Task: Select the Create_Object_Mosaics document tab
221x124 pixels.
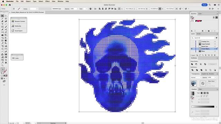Action: pos(28,12)
